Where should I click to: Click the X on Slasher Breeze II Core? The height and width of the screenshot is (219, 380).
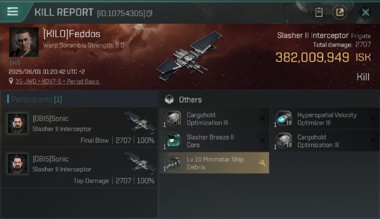(262, 141)
